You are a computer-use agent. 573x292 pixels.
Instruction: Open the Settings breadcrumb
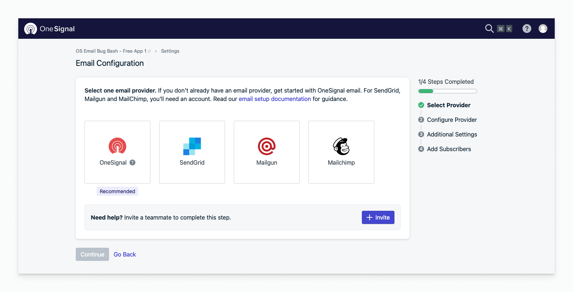(x=170, y=51)
